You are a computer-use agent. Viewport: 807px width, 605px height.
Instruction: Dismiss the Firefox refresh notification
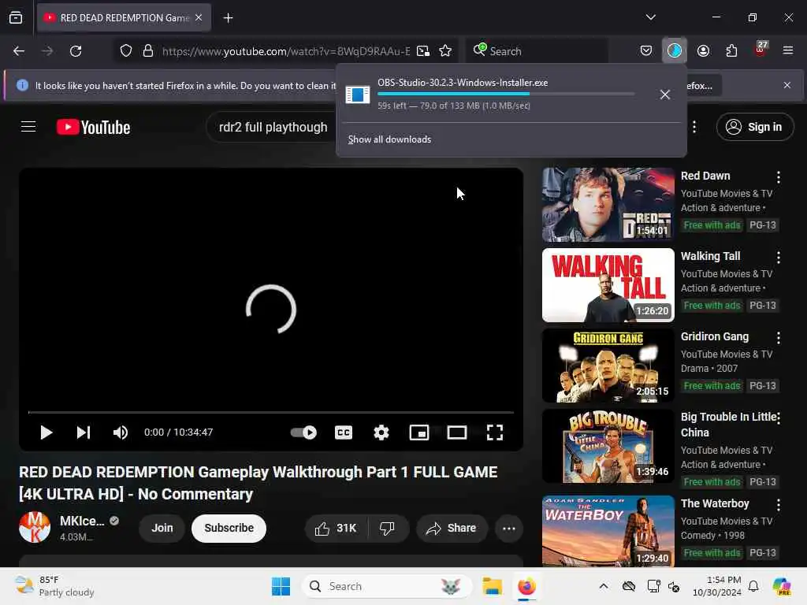click(787, 85)
